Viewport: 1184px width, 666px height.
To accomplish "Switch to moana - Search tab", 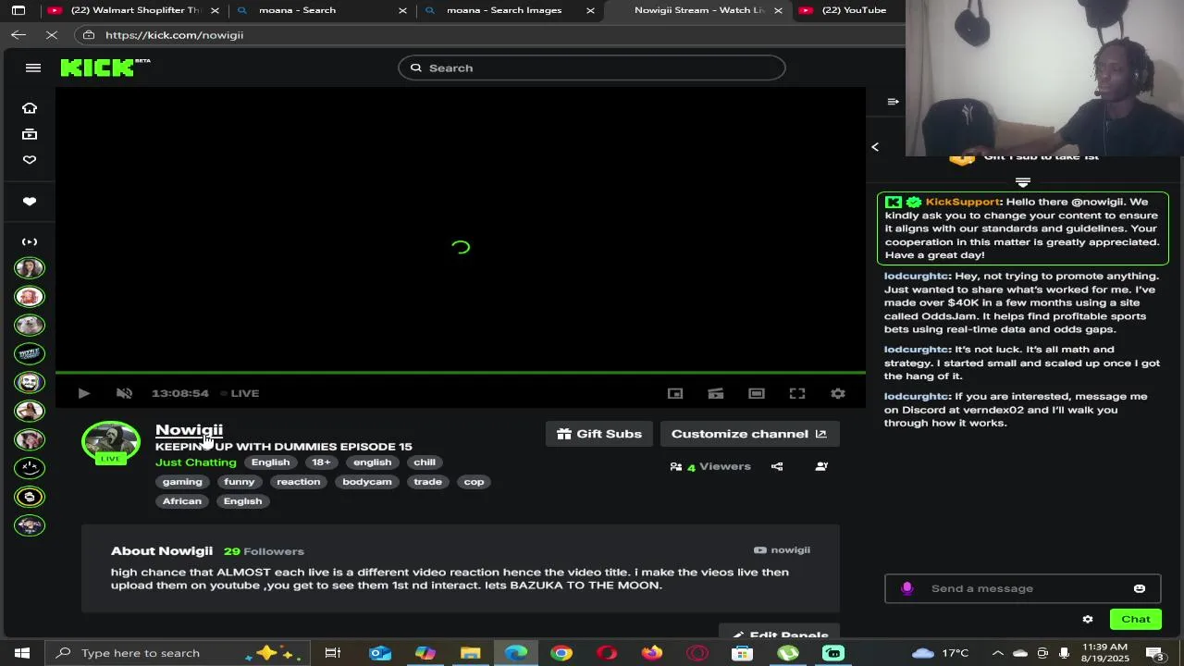I will 321,10.
